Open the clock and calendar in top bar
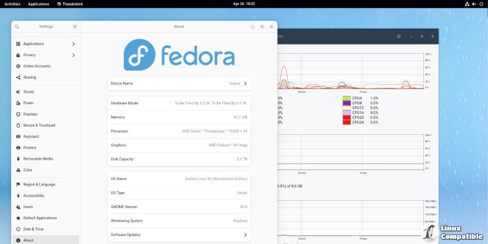 pyautogui.click(x=243, y=4)
